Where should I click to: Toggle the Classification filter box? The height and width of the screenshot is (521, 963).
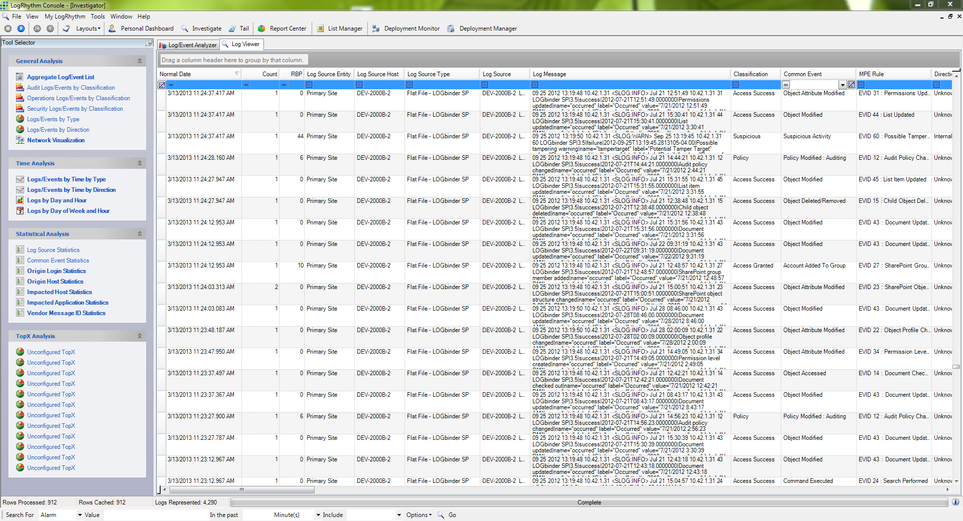tap(736, 85)
